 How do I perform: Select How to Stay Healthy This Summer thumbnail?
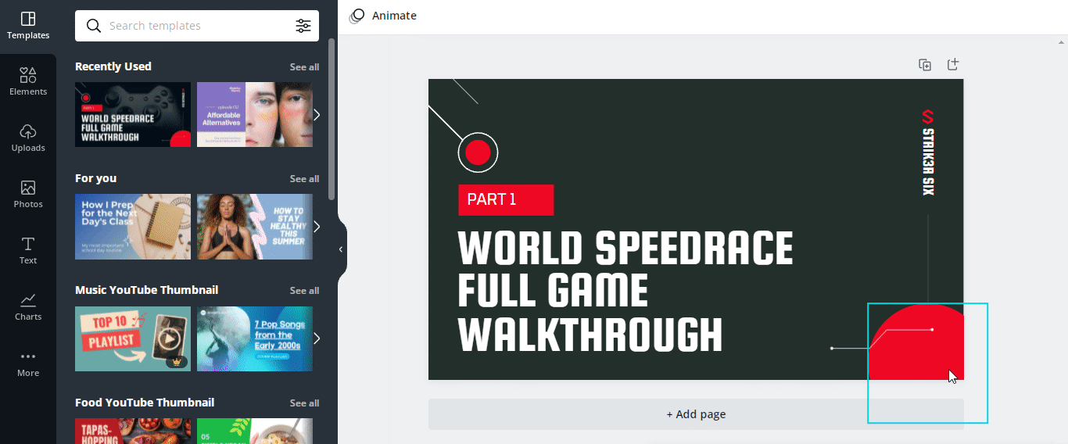[x=255, y=227]
